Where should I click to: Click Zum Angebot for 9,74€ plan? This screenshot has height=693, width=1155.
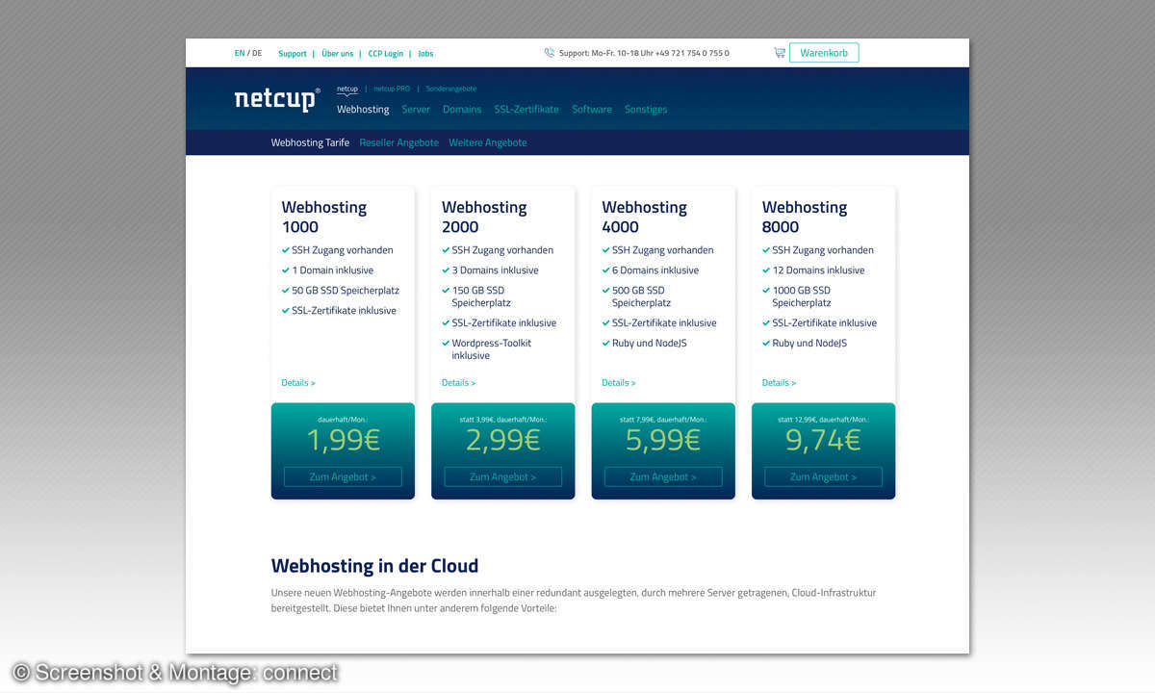coord(823,476)
